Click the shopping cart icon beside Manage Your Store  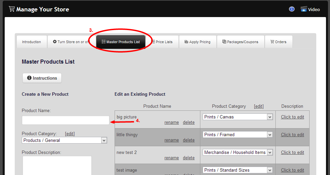click(x=12, y=9)
